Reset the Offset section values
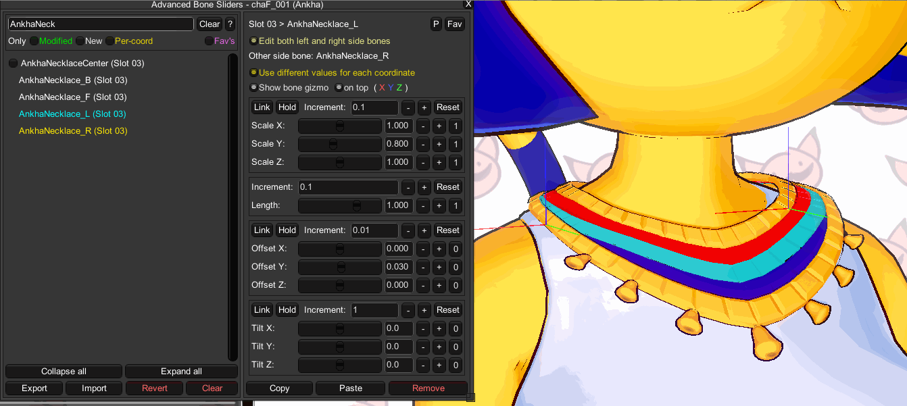Viewport: 907px width, 406px height. click(x=447, y=230)
